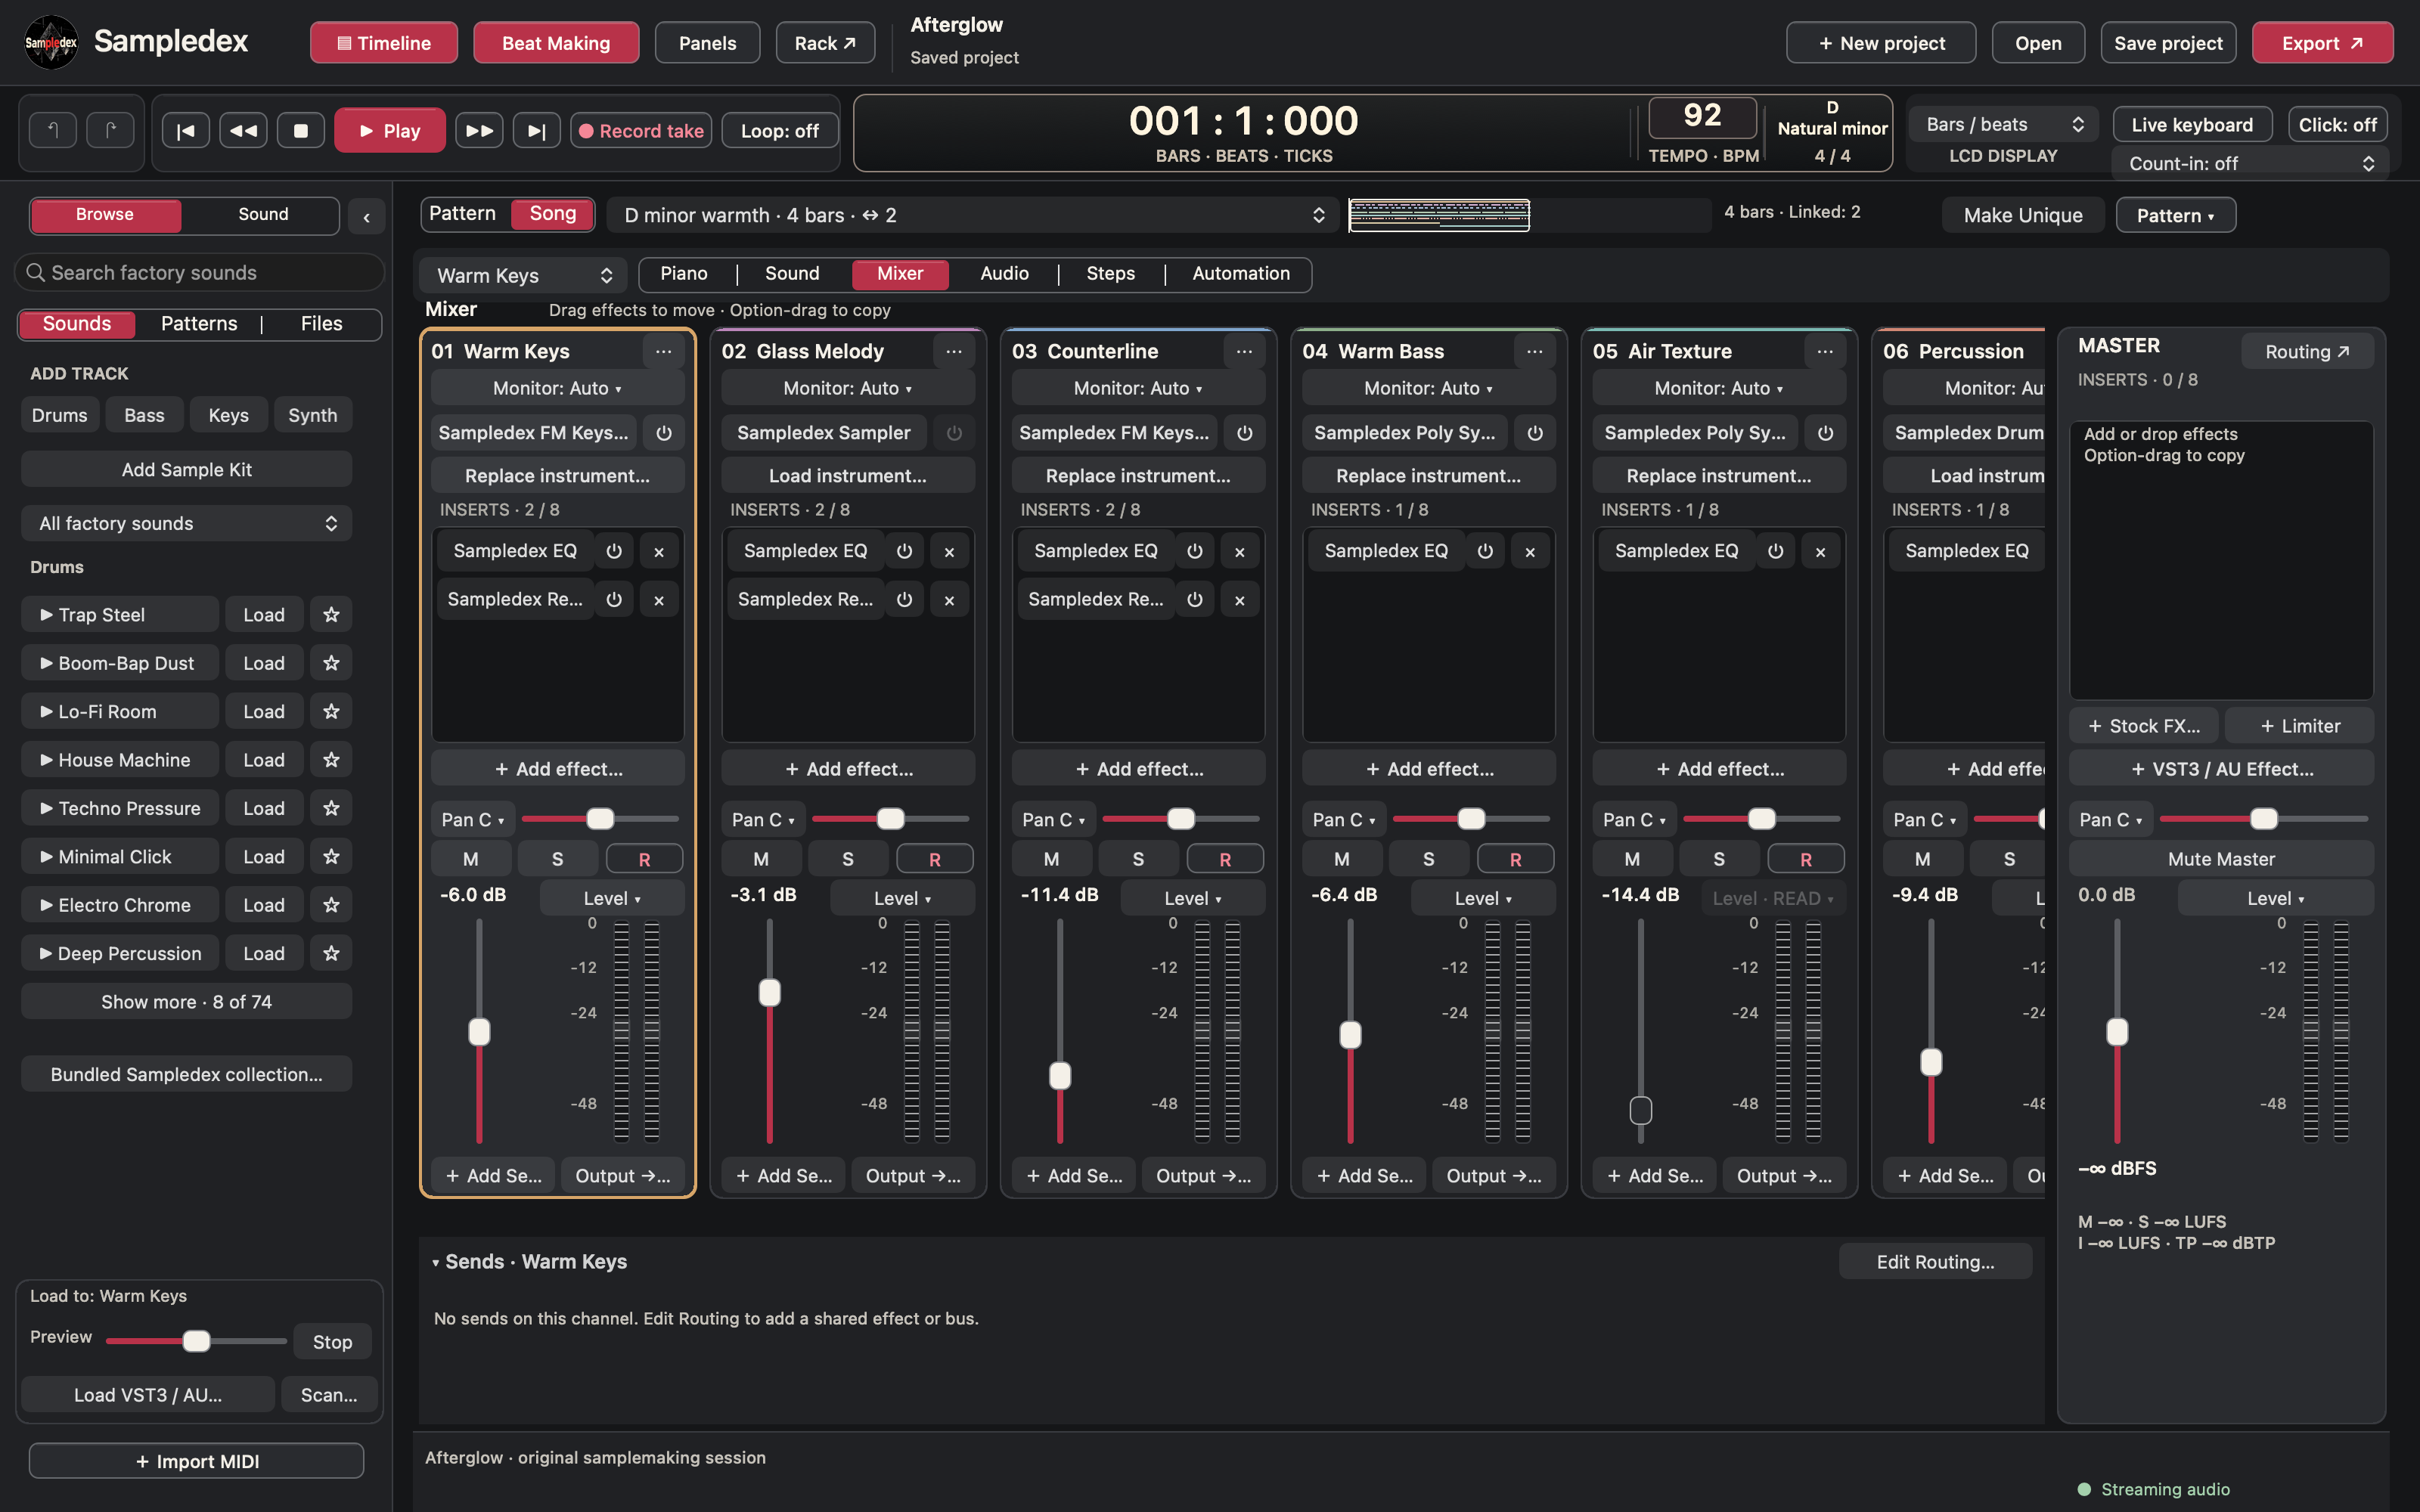The width and height of the screenshot is (2420, 1512).
Task: Toggle the Click: off metronome
Action: pos(2337,125)
